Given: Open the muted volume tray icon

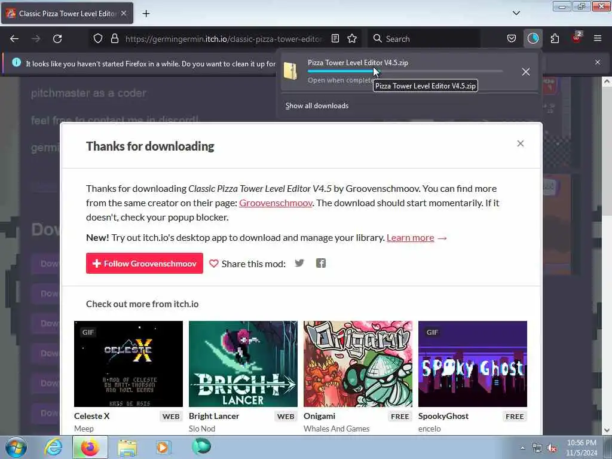Looking at the screenshot, I should click(x=552, y=448).
